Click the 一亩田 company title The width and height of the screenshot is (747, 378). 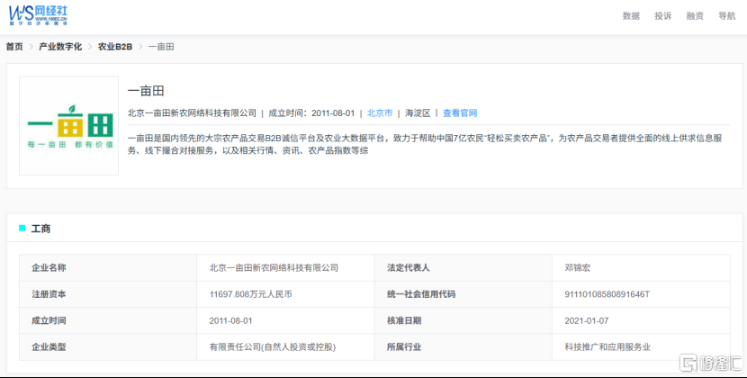pos(146,91)
